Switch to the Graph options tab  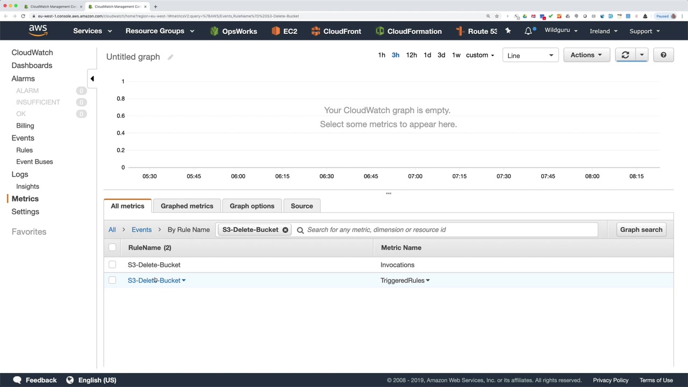pos(252,206)
